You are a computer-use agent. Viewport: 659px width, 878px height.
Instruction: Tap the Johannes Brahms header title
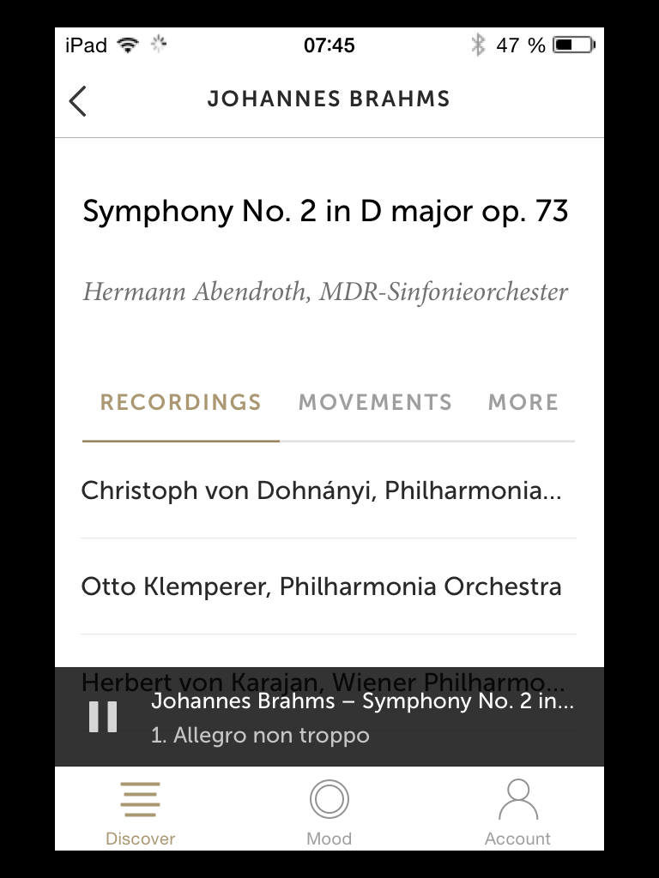pyautogui.click(x=329, y=99)
